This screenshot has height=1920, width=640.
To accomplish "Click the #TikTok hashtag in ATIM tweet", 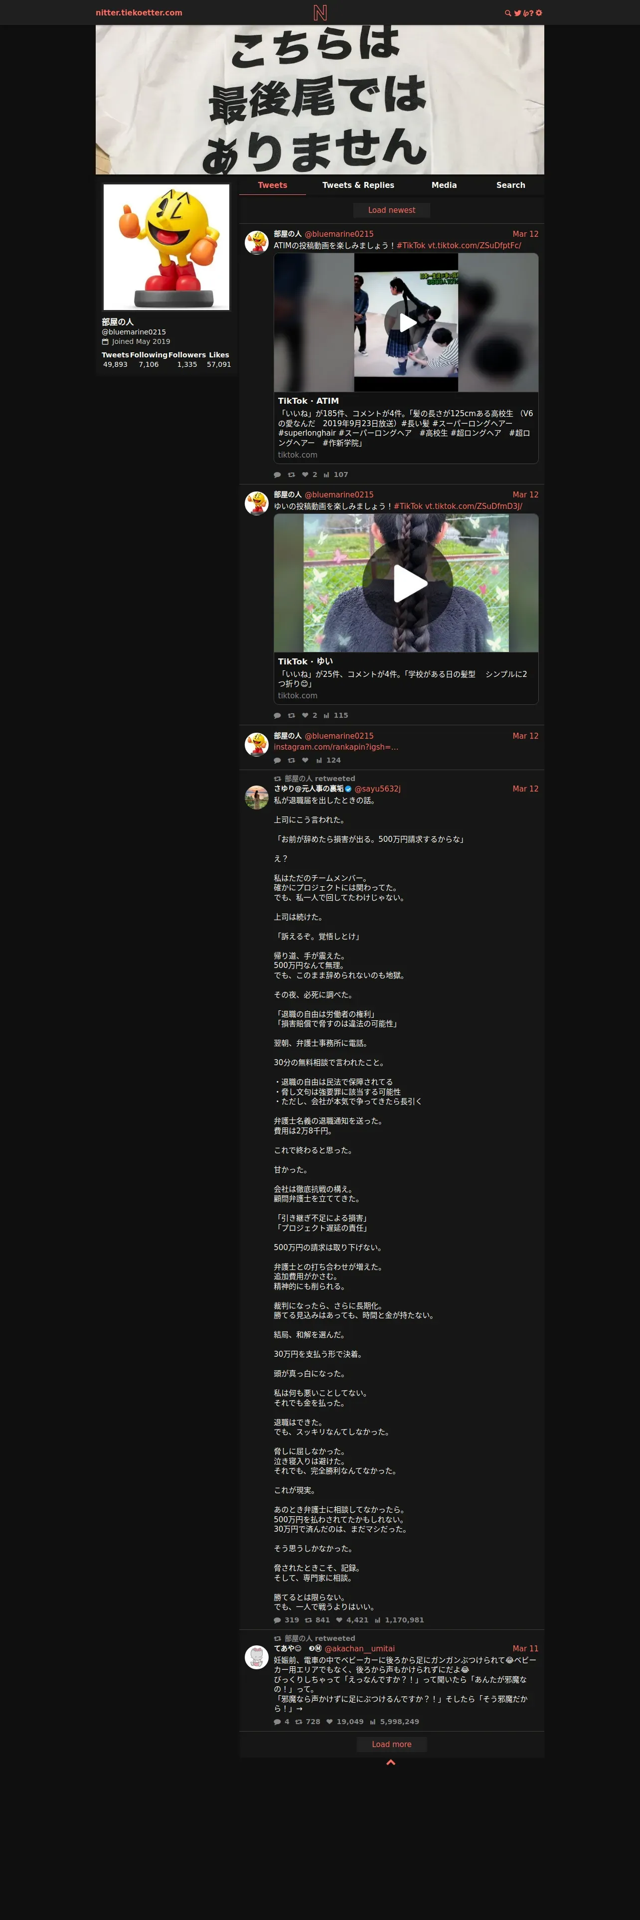I will [x=411, y=245].
